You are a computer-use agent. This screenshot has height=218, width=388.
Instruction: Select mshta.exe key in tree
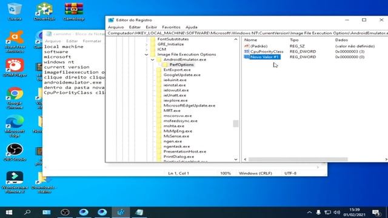[174, 126]
